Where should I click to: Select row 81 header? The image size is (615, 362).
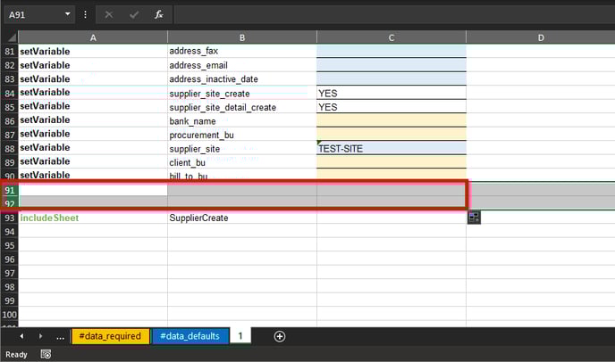point(10,51)
